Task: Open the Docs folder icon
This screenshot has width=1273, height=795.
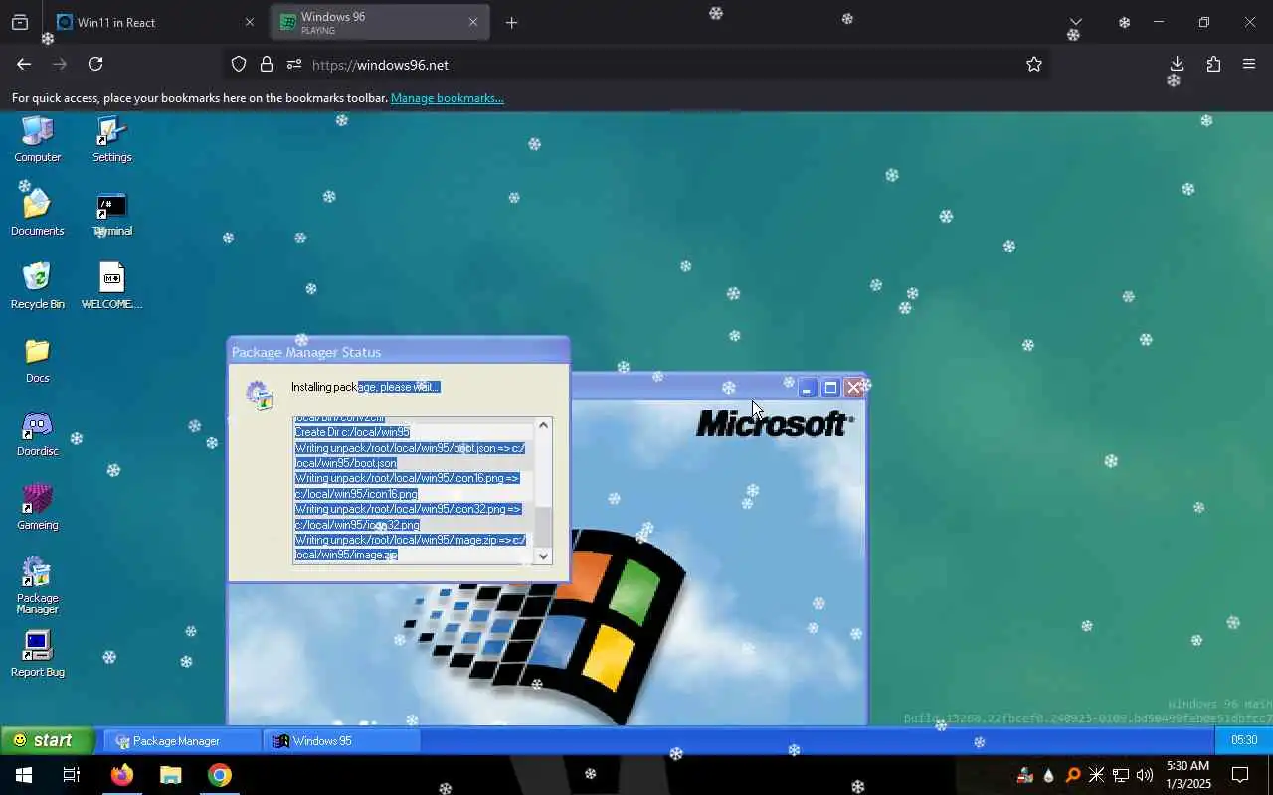Action: (x=37, y=360)
